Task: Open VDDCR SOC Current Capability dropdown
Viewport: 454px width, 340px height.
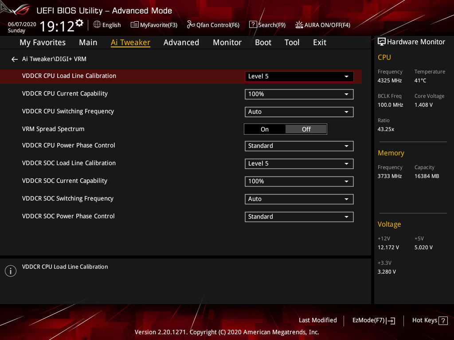Action: (299, 182)
